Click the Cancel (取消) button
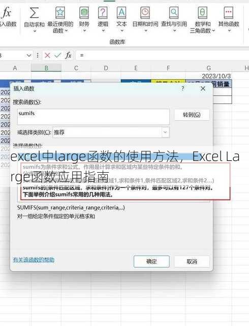The height and width of the screenshot is (326, 249). tap(192, 261)
